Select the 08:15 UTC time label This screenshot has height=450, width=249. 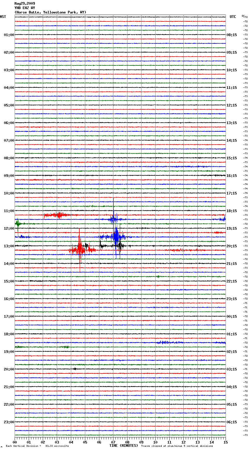pyautogui.click(x=232, y=35)
